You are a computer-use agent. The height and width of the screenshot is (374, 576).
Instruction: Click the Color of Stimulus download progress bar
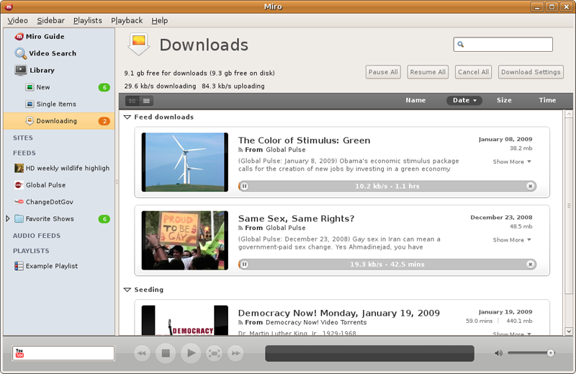pyautogui.click(x=387, y=186)
